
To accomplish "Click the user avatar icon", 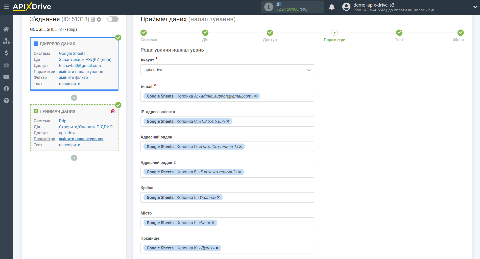I will pyautogui.click(x=346, y=7).
